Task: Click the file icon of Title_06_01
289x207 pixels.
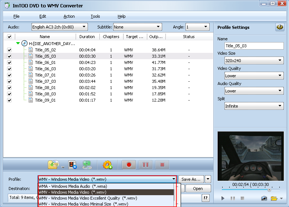Action: point(31,62)
